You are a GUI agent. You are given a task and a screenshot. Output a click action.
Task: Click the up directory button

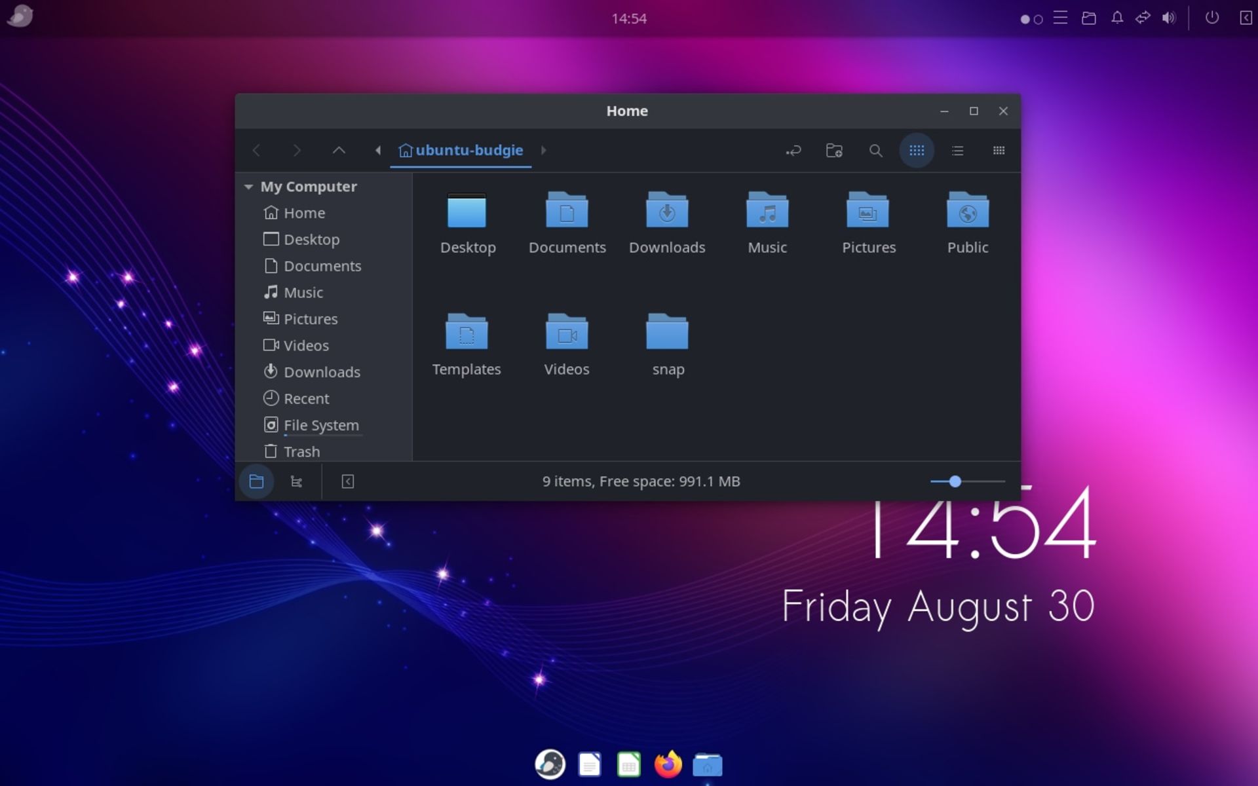(x=339, y=149)
